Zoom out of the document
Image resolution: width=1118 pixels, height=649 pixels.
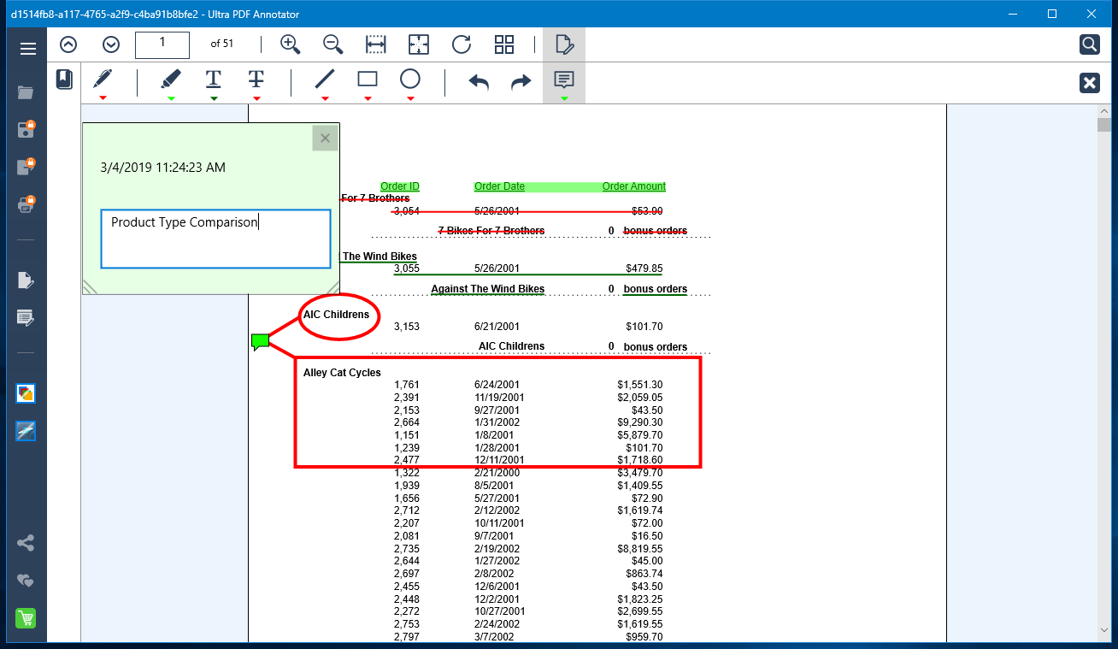point(333,44)
